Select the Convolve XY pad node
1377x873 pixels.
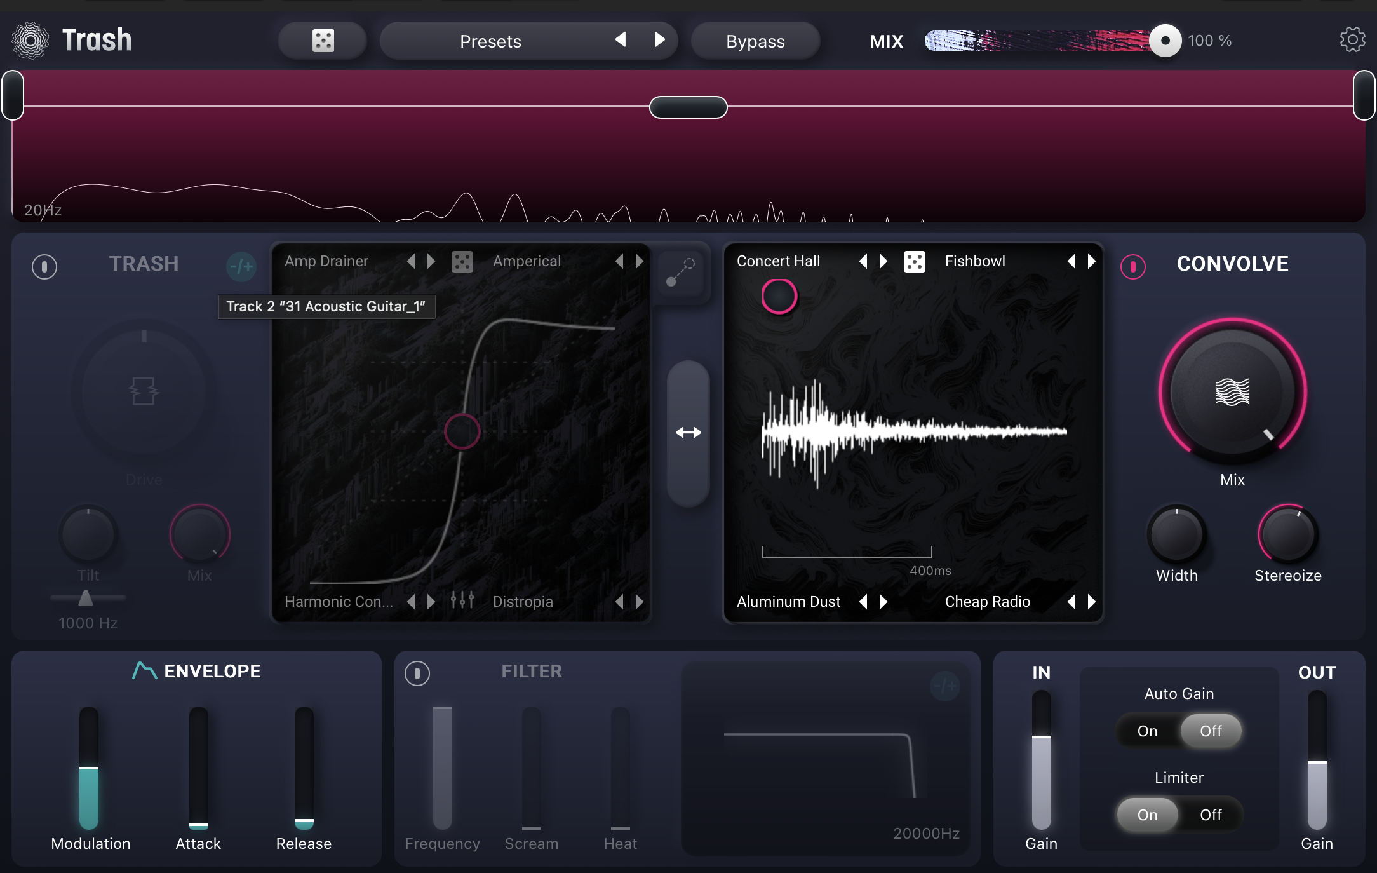[779, 297]
